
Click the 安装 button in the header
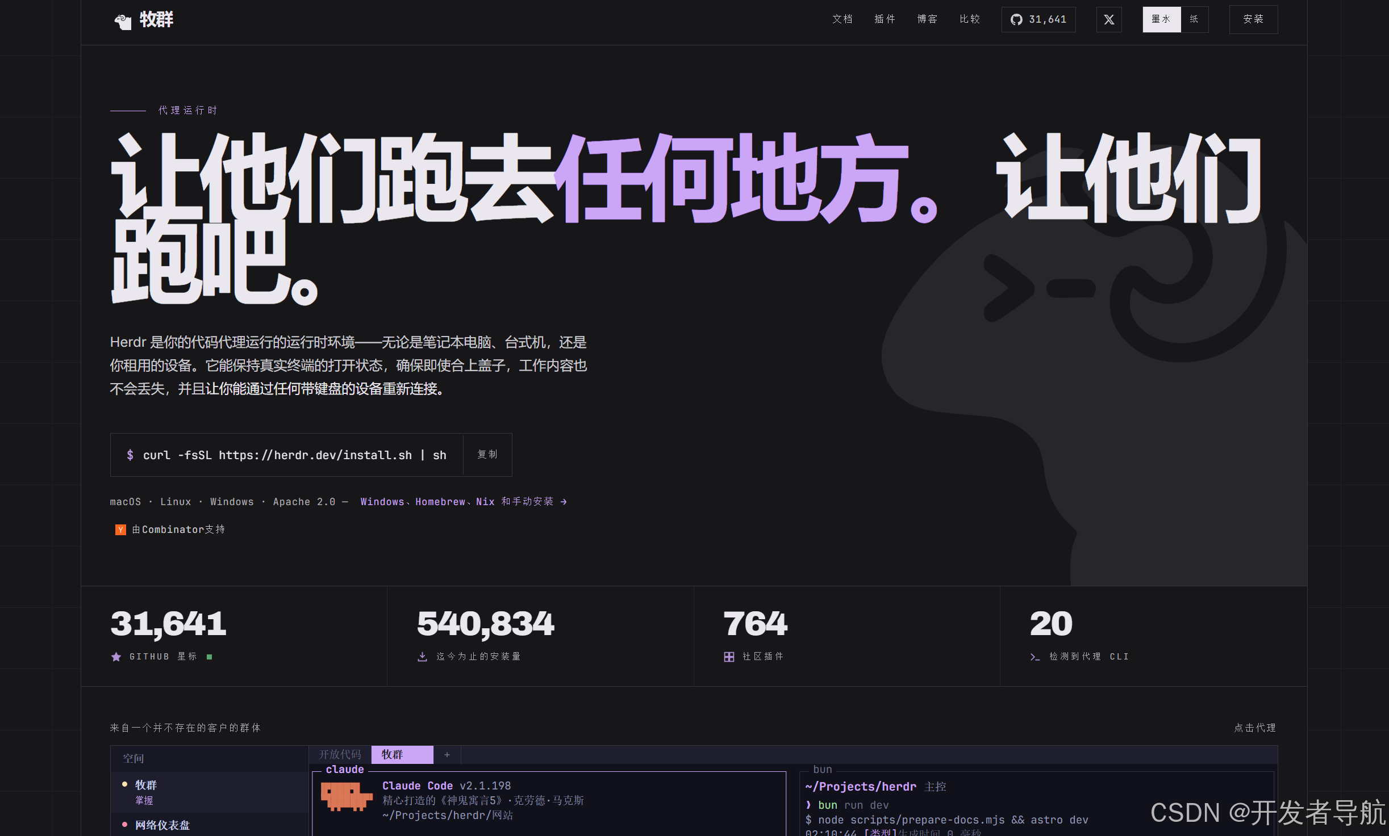point(1253,20)
